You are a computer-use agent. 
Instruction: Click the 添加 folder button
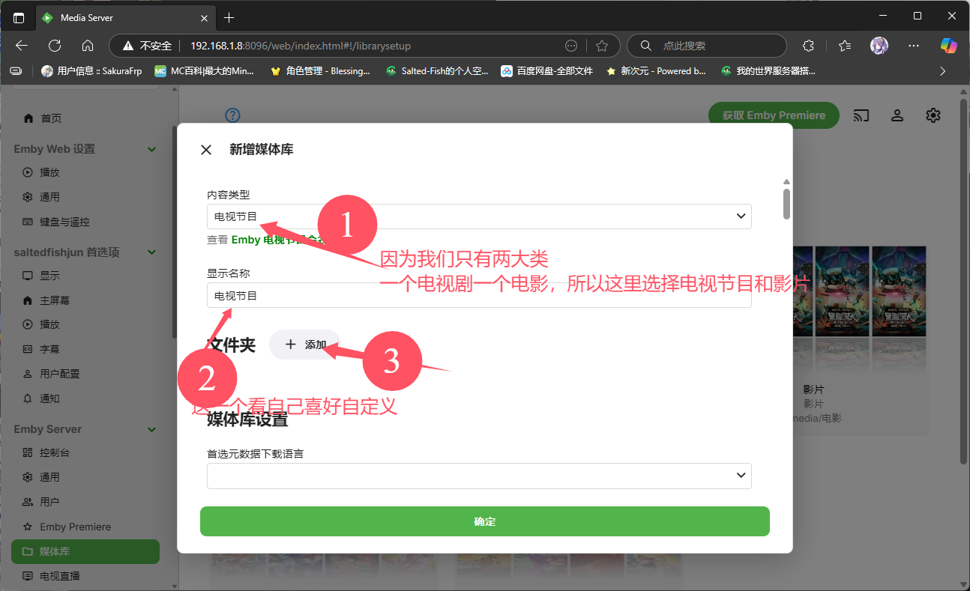305,345
